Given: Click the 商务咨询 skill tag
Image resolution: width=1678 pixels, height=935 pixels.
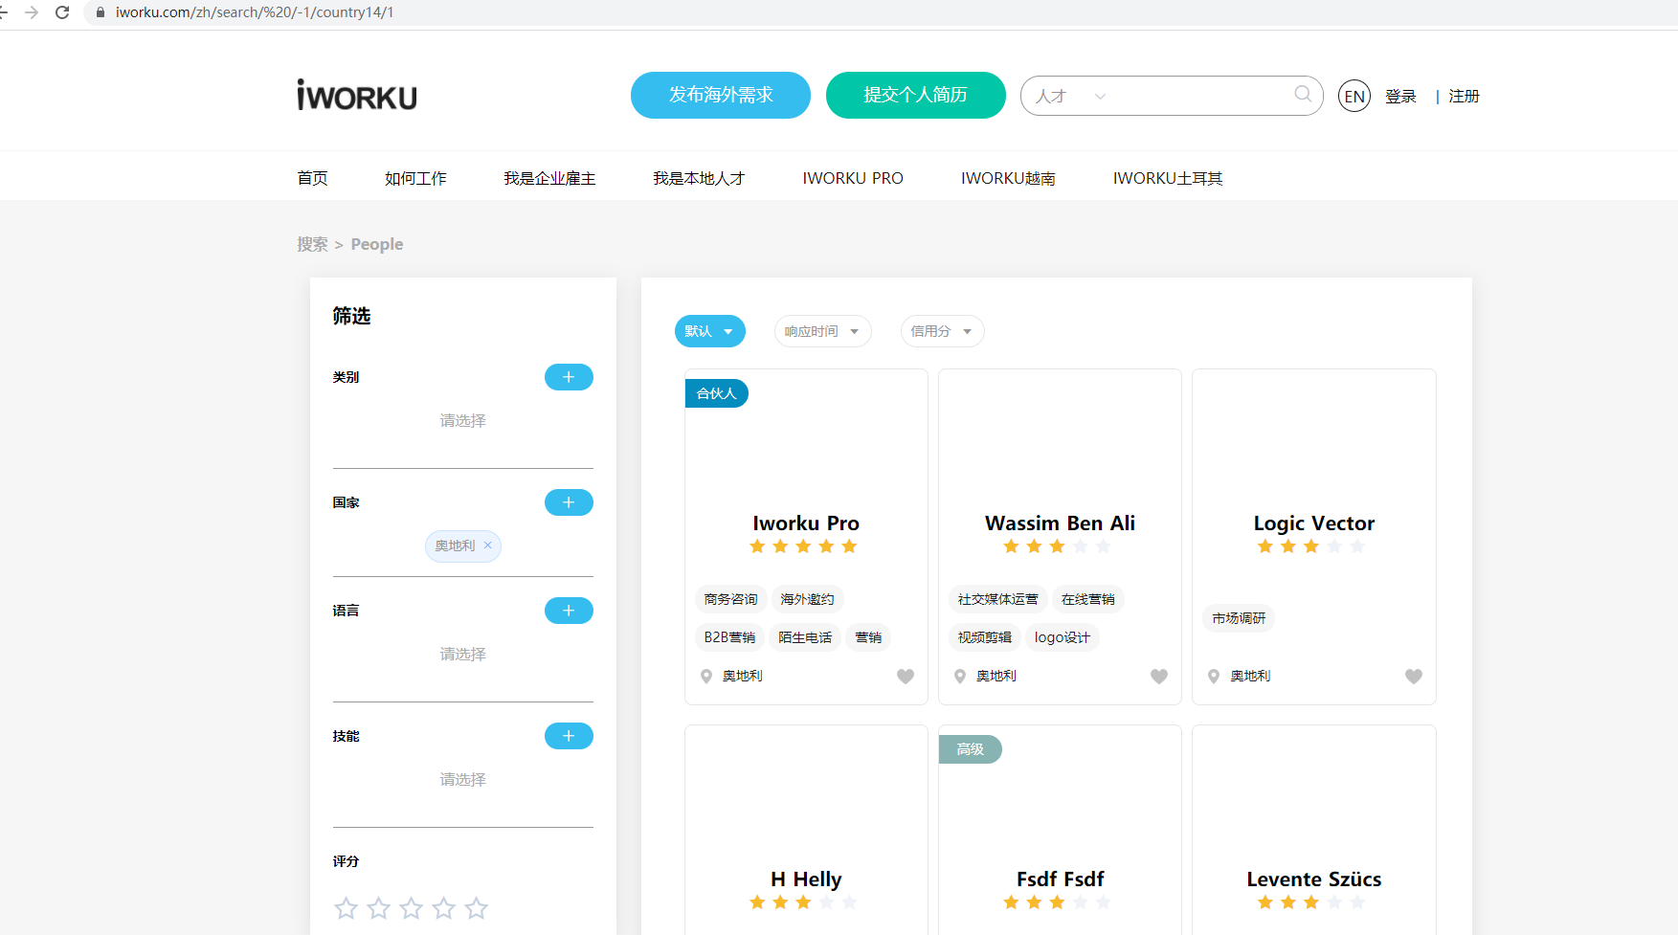Looking at the screenshot, I should [730, 599].
